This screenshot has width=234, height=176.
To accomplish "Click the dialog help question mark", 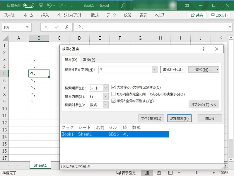I will click(x=204, y=49).
